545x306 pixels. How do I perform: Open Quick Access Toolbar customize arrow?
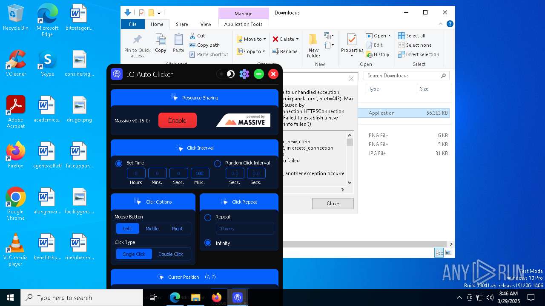(x=159, y=13)
